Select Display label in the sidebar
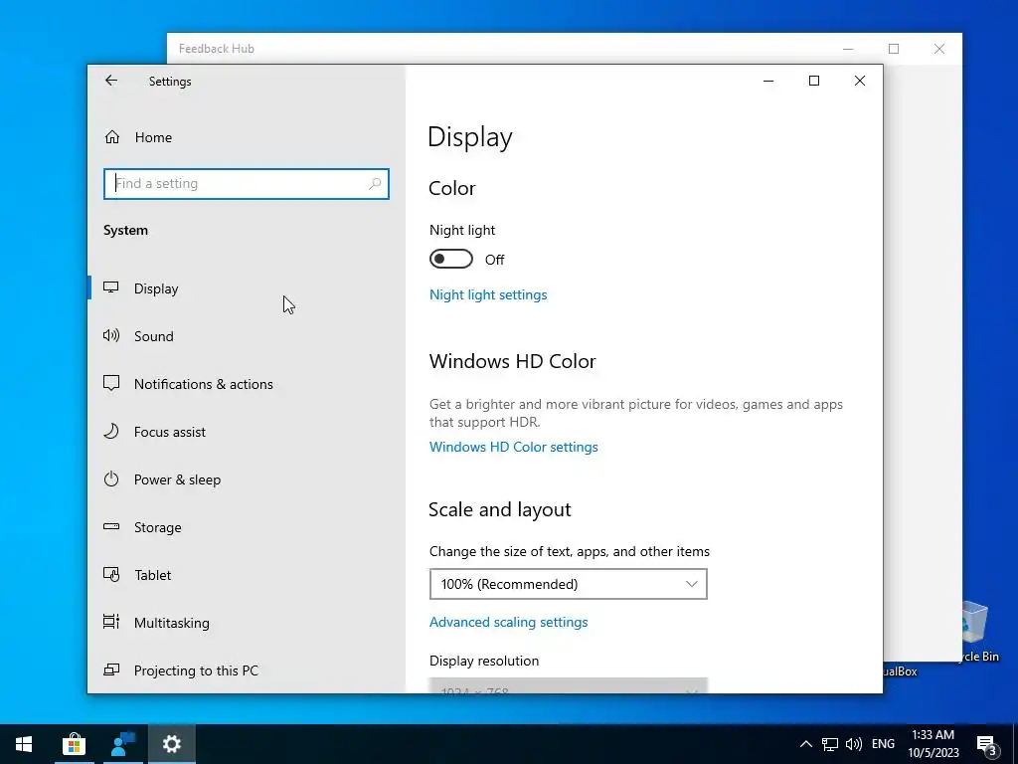This screenshot has width=1018, height=764. point(156,288)
